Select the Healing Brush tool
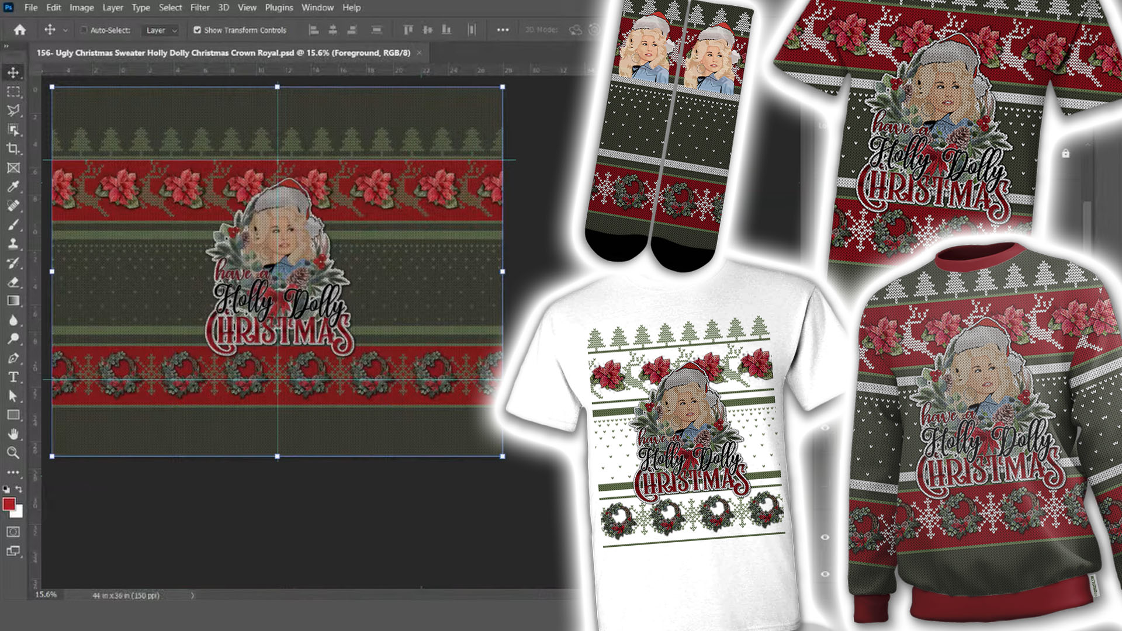 [x=13, y=206]
